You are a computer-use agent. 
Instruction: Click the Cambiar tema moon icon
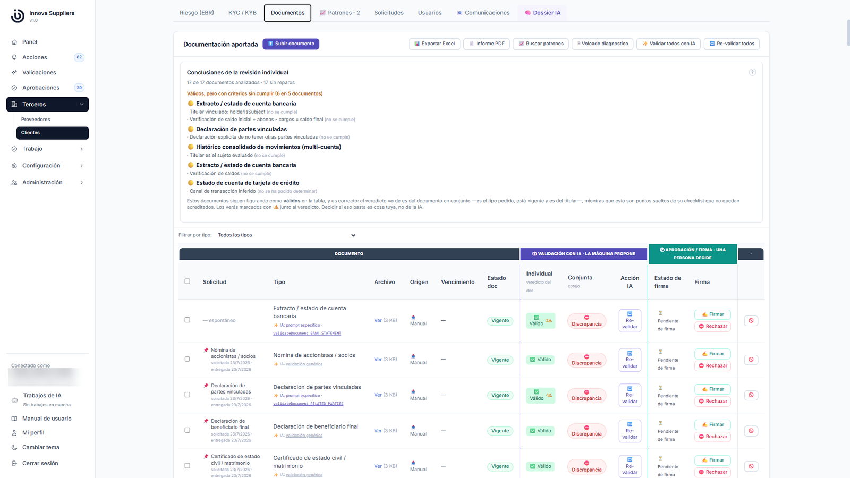(14, 447)
